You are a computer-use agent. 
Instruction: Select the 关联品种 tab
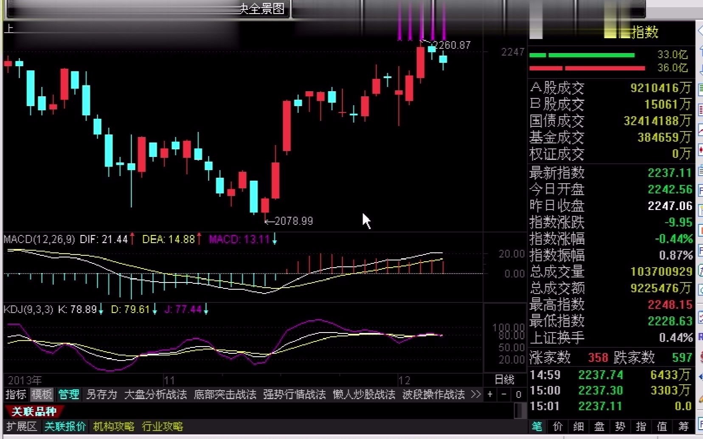coord(34,411)
